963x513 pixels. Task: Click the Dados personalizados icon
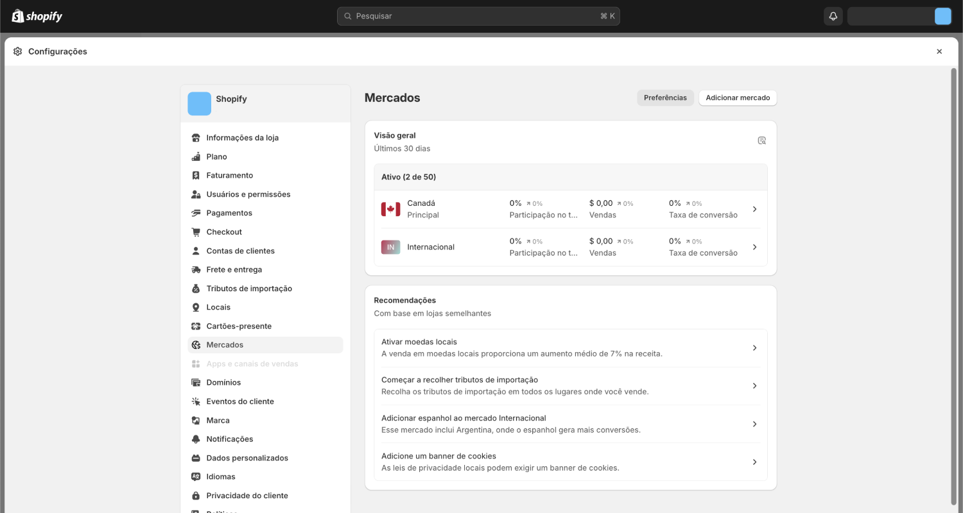click(x=196, y=458)
